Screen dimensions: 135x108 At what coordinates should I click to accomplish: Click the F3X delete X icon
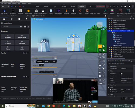tap(100, 76)
